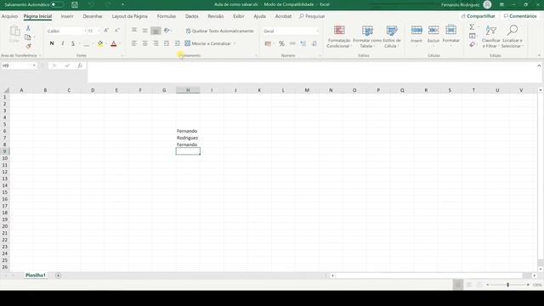This screenshot has width=544, height=306.
Task: Click the Copy icon
Action: pyautogui.click(x=28, y=37)
